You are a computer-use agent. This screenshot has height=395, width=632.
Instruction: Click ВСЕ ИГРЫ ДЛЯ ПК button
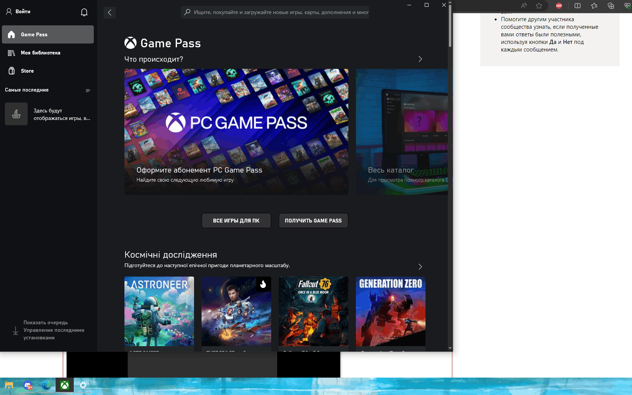[x=236, y=221]
